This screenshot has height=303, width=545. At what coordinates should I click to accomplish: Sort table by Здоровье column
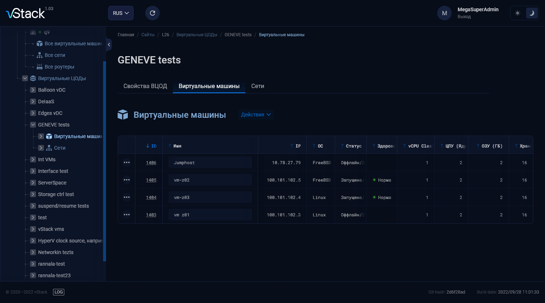(x=383, y=146)
